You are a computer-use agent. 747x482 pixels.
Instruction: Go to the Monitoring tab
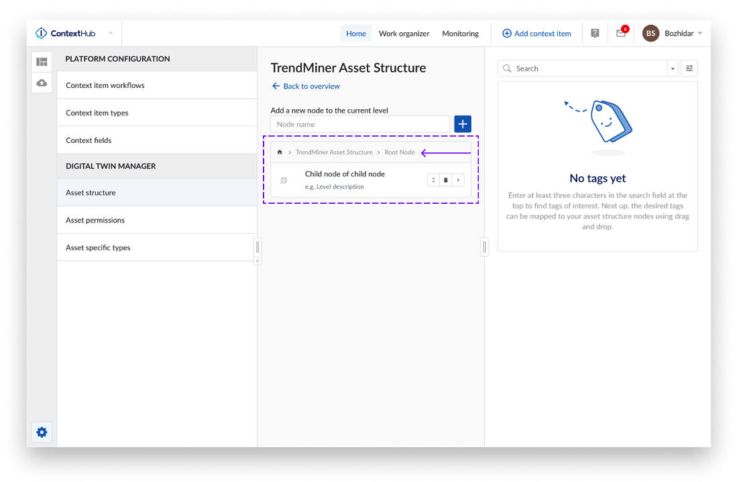pyautogui.click(x=460, y=34)
